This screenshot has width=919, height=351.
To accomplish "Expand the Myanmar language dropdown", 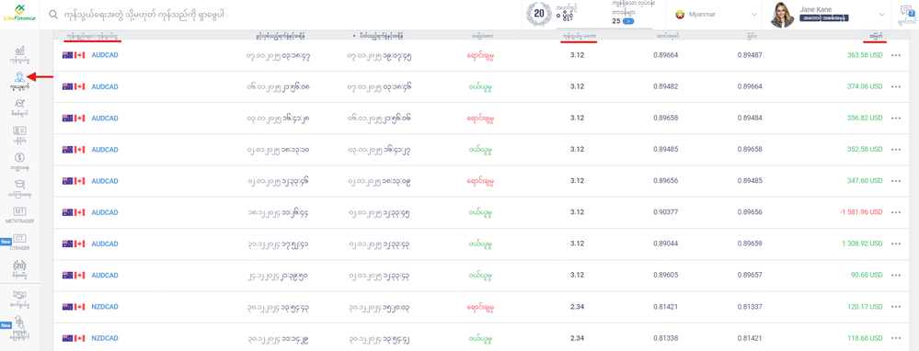I will coord(753,14).
